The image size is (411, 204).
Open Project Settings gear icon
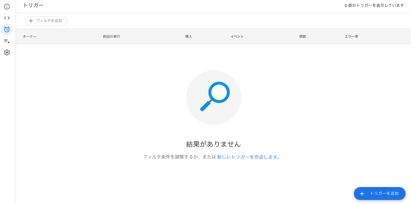7,52
